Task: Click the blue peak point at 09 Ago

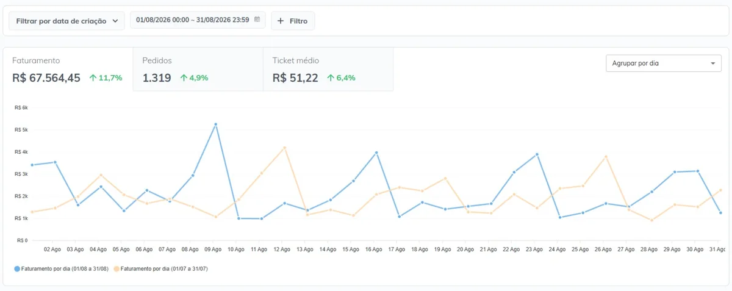Action: pos(216,124)
